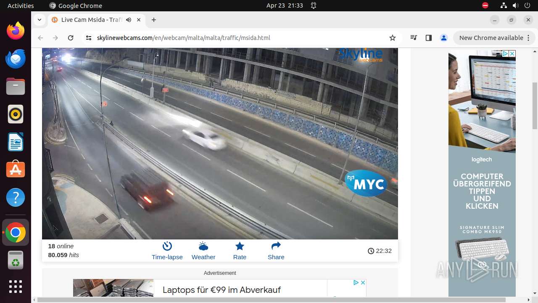Launch LibreOffice Writer from dock
This screenshot has width=538, height=303.
(x=16, y=142)
